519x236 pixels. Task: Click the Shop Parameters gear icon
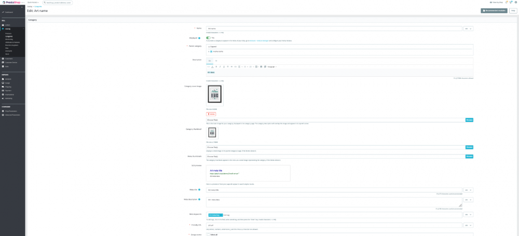click(3, 111)
